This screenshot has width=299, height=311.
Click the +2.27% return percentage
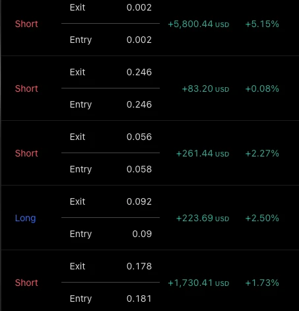click(x=262, y=153)
